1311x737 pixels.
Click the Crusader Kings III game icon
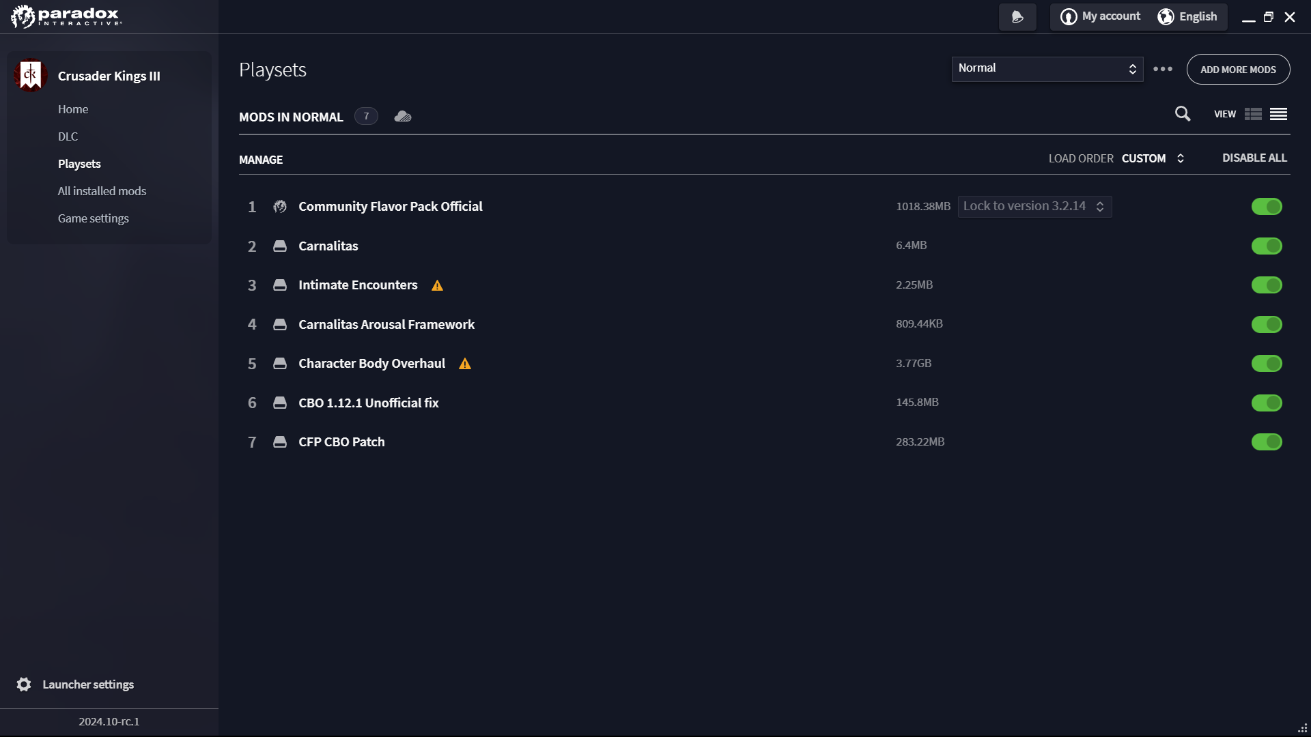(x=30, y=75)
